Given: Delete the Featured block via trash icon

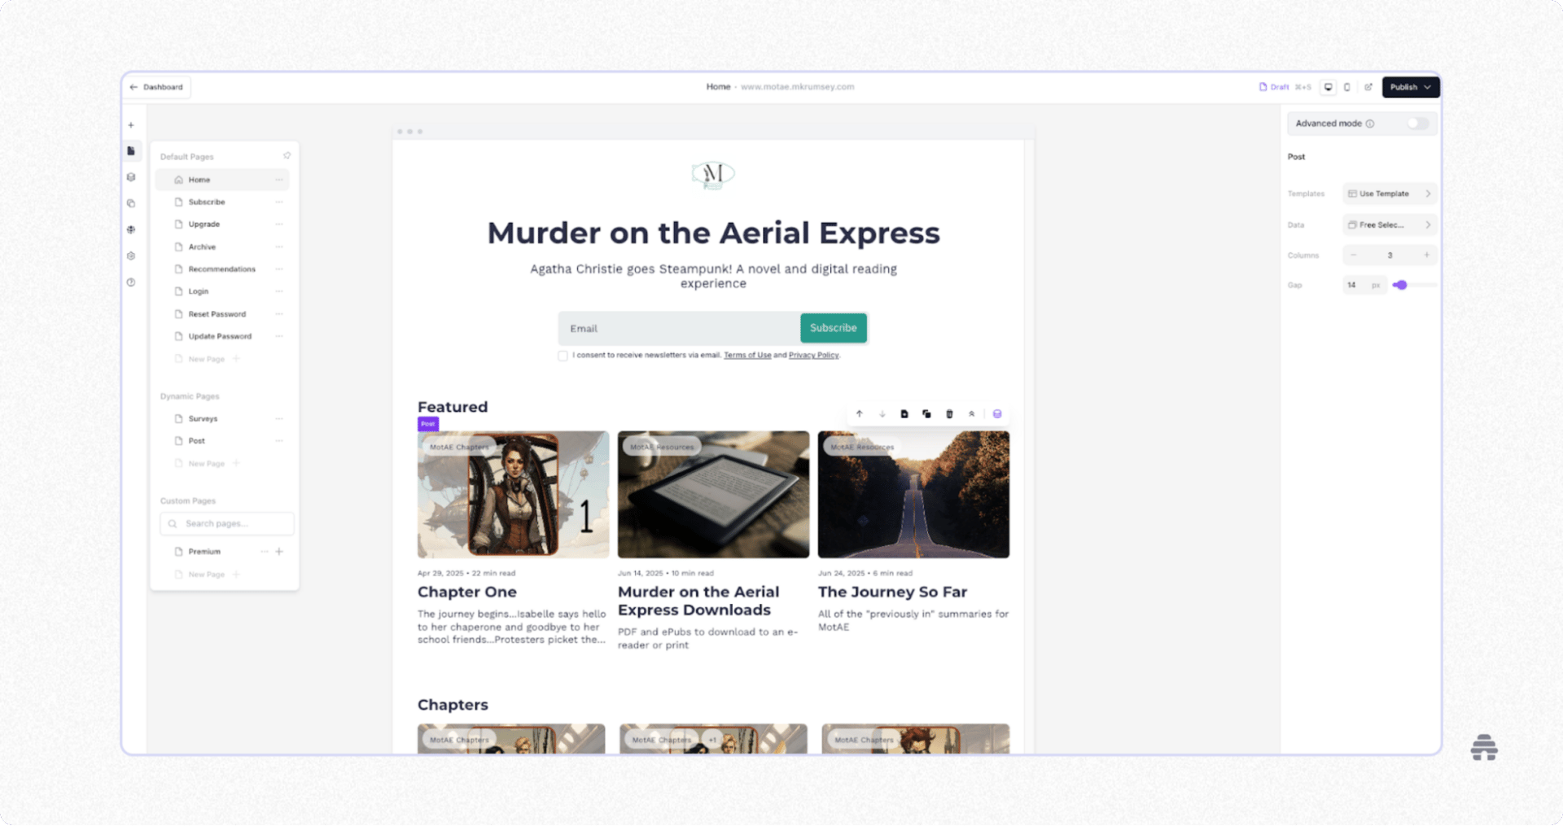Looking at the screenshot, I should coord(949,413).
